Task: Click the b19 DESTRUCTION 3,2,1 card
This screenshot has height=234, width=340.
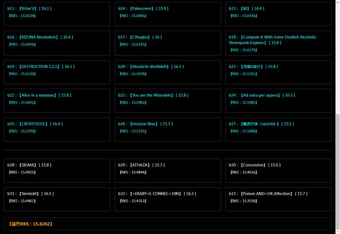Action: 57,72
